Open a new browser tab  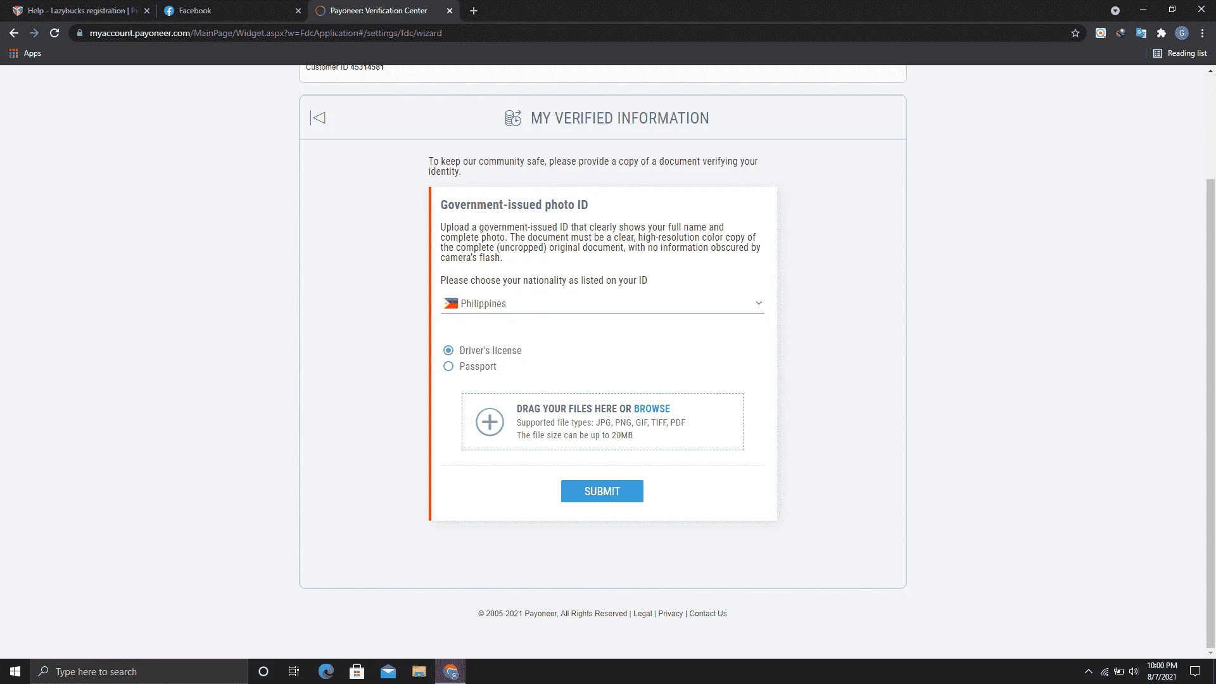click(474, 11)
